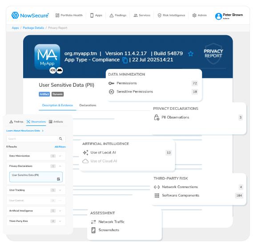
Task: Switch to Observations tab in side panel
Action: point(36,121)
